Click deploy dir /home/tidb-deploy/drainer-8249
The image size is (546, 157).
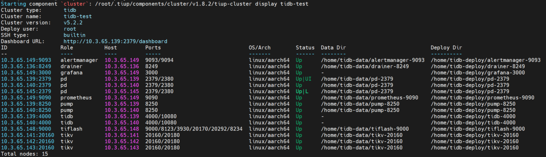click(x=478, y=66)
